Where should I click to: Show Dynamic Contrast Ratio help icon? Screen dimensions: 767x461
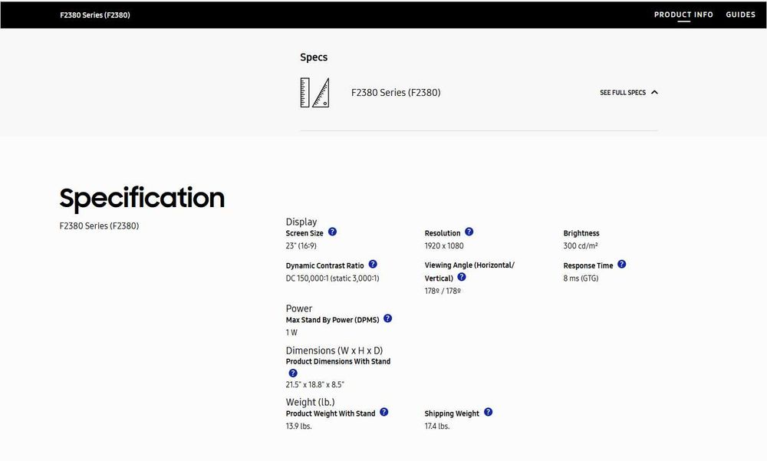point(373,265)
